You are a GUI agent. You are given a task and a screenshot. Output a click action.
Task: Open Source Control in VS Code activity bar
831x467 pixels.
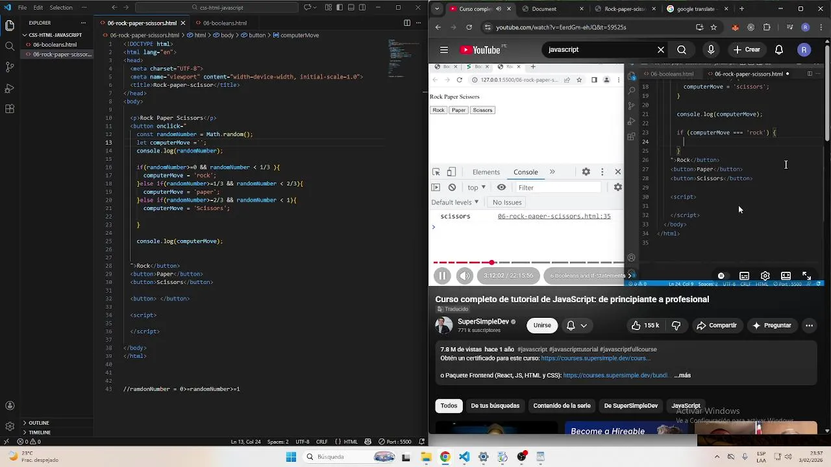[x=10, y=67]
